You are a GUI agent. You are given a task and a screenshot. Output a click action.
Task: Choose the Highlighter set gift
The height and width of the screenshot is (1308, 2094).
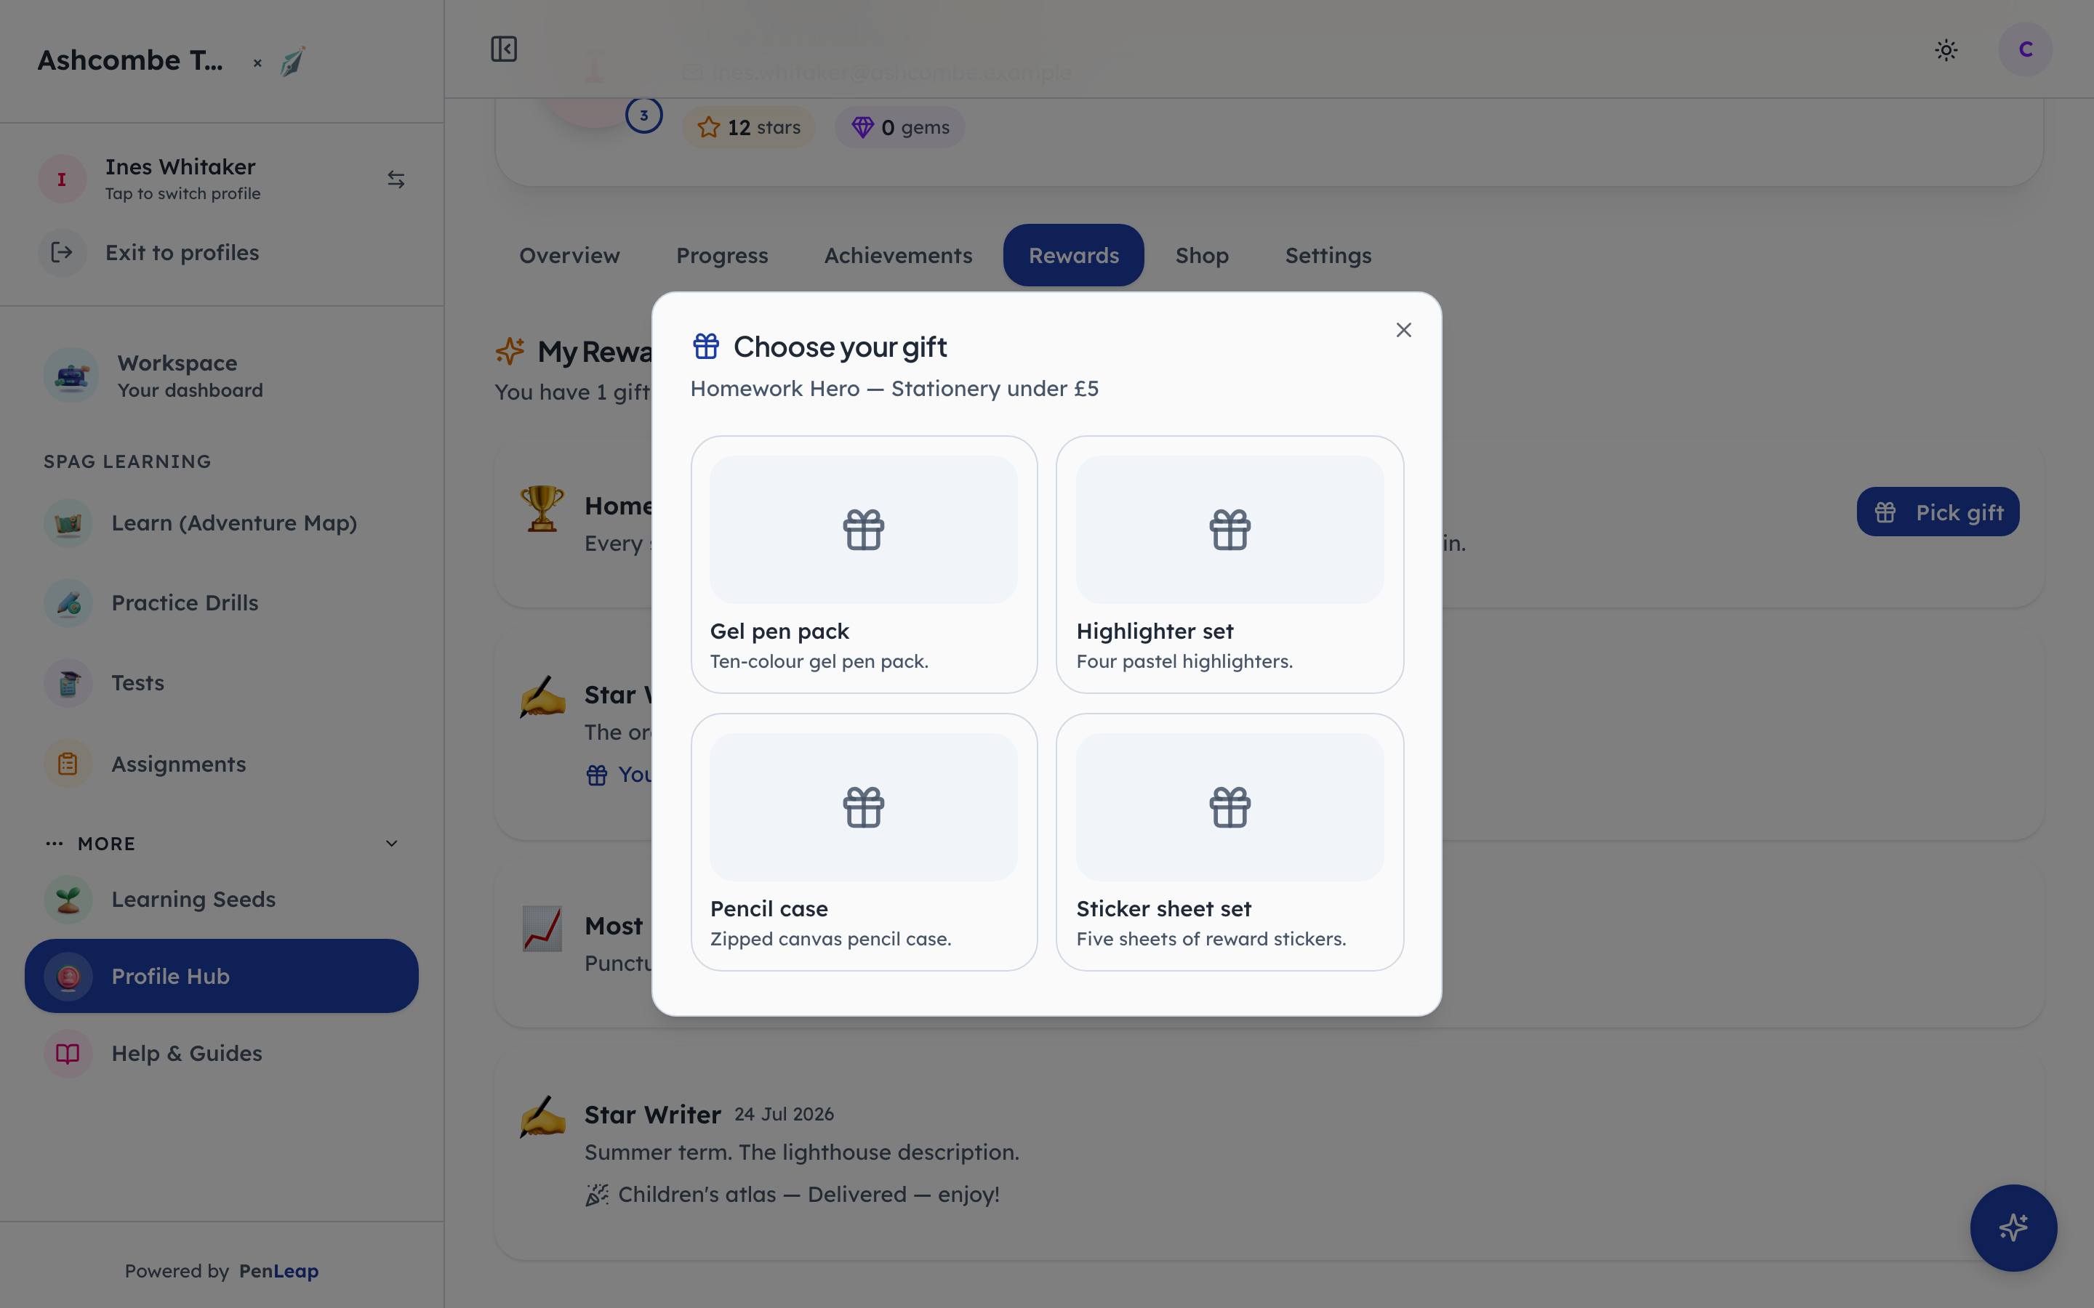coord(1229,564)
